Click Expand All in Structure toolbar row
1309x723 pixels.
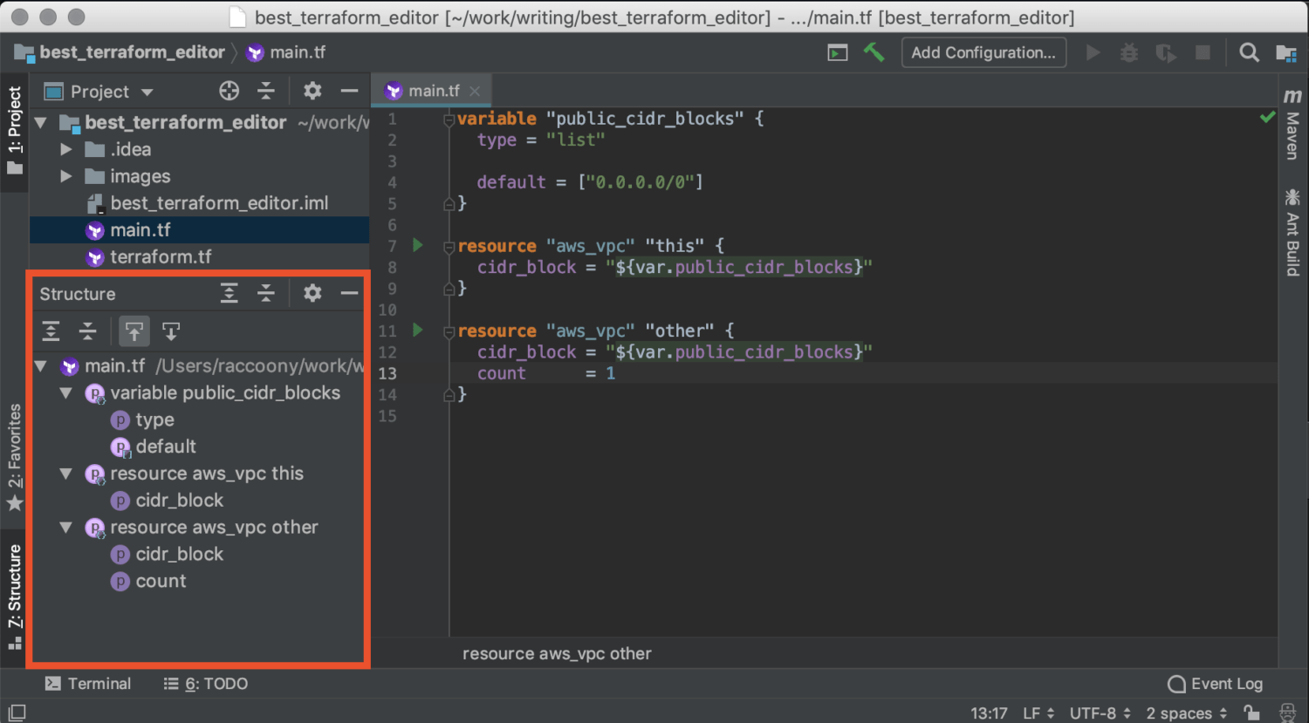click(51, 331)
